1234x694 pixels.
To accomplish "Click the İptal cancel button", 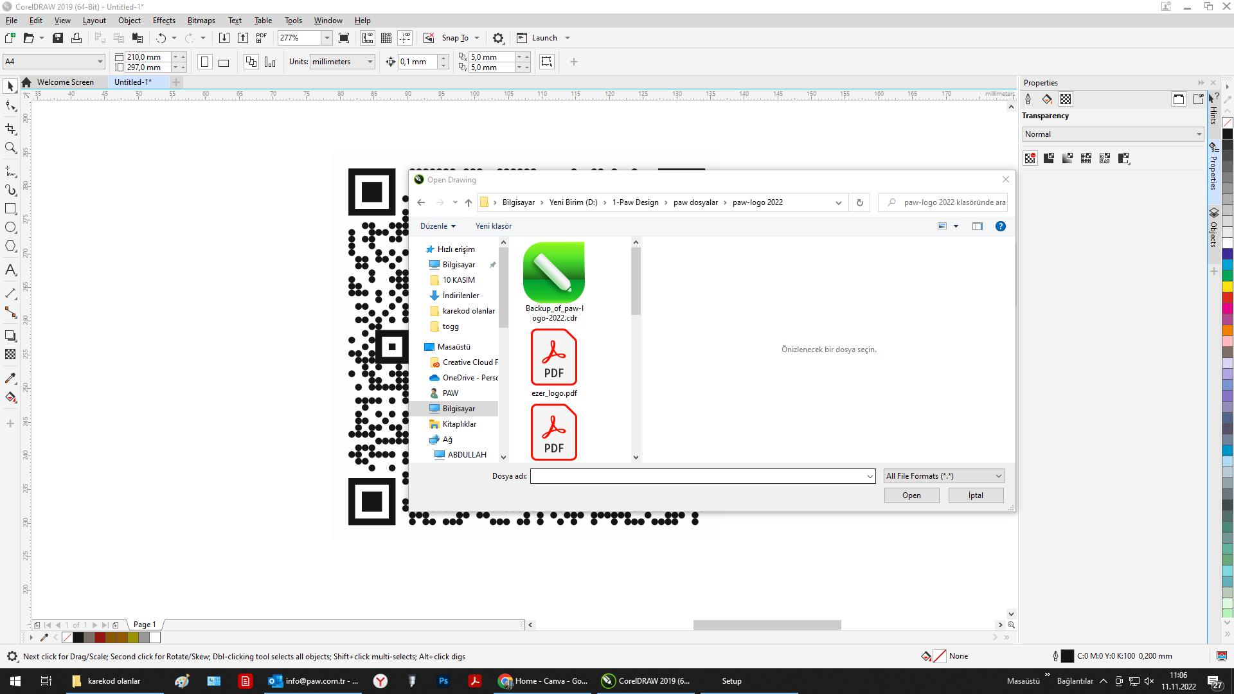I will (975, 495).
